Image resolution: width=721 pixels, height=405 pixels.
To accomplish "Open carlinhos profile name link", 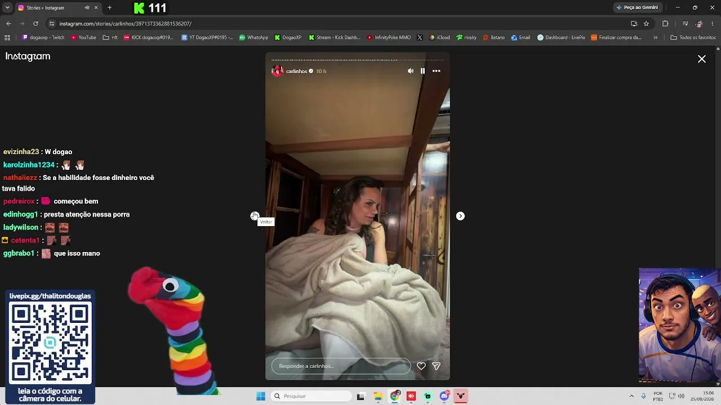I will [296, 71].
